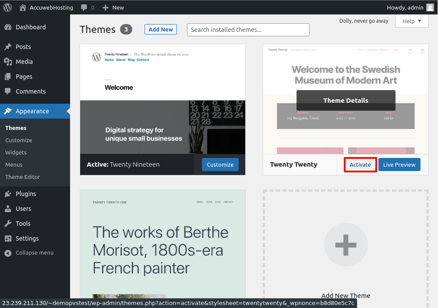Click the Pages icon in sidebar

pyautogui.click(x=8, y=77)
